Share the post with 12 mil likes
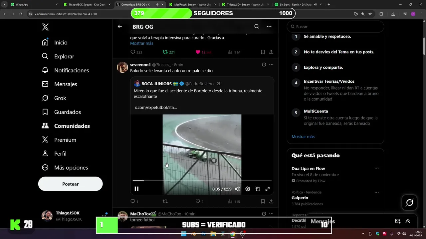 (271, 52)
